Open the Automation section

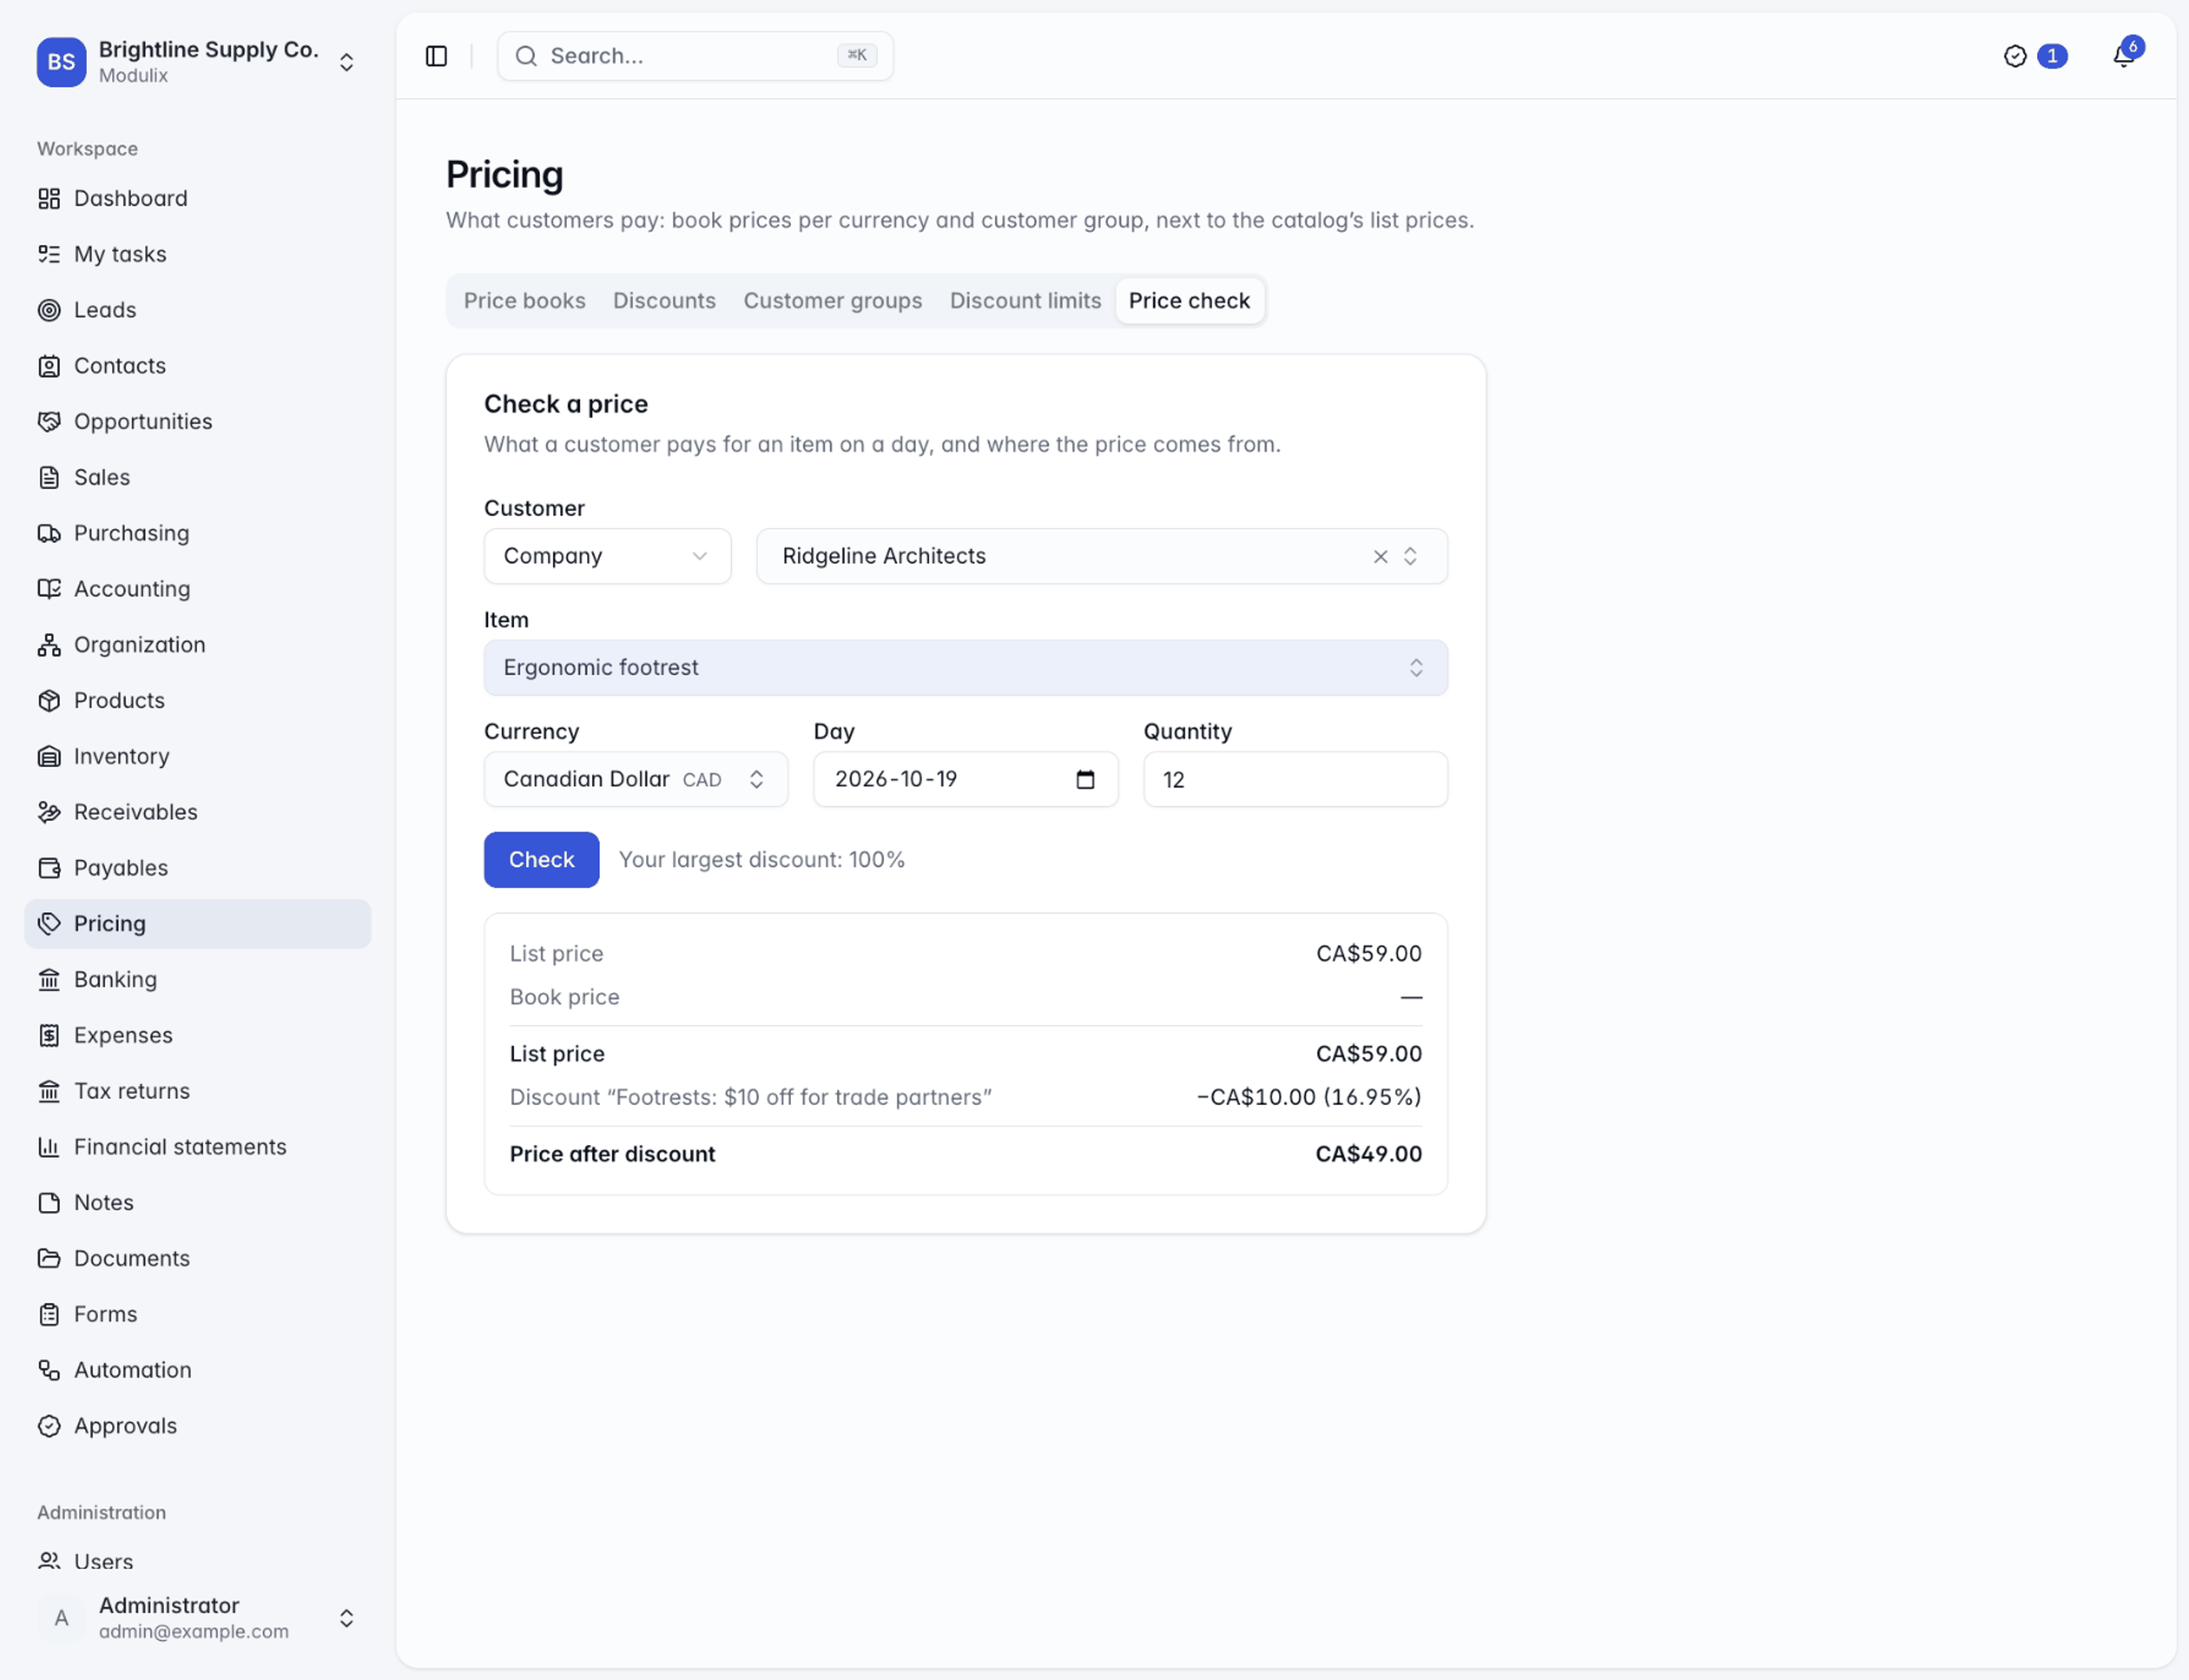pyautogui.click(x=197, y=1370)
